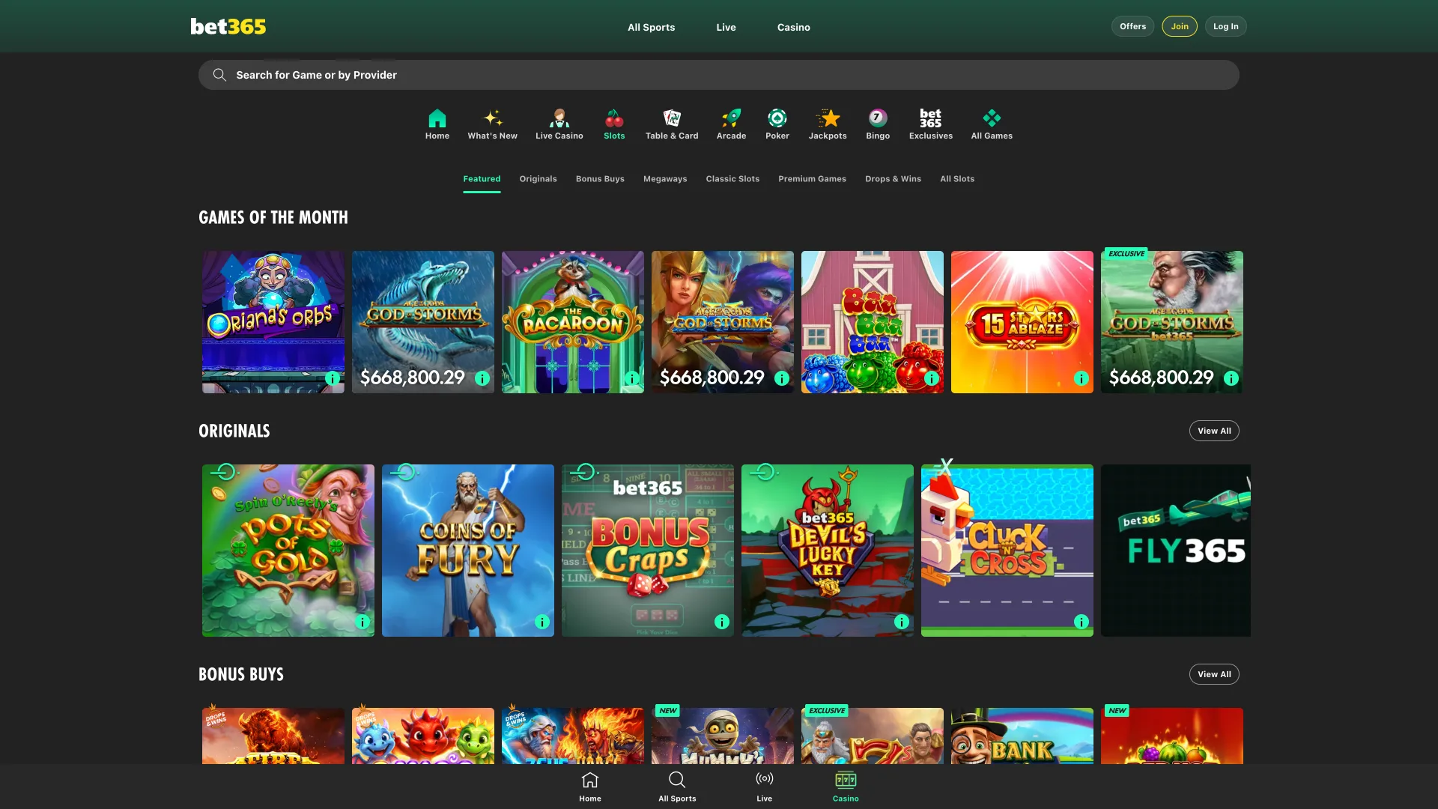The width and height of the screenshot is (1438, 809).
Task: Open Cluck N Cross thumbnail
Action: (1007, 551)
